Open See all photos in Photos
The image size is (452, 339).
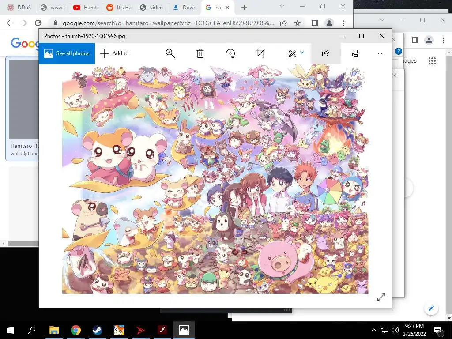[67, 53]
